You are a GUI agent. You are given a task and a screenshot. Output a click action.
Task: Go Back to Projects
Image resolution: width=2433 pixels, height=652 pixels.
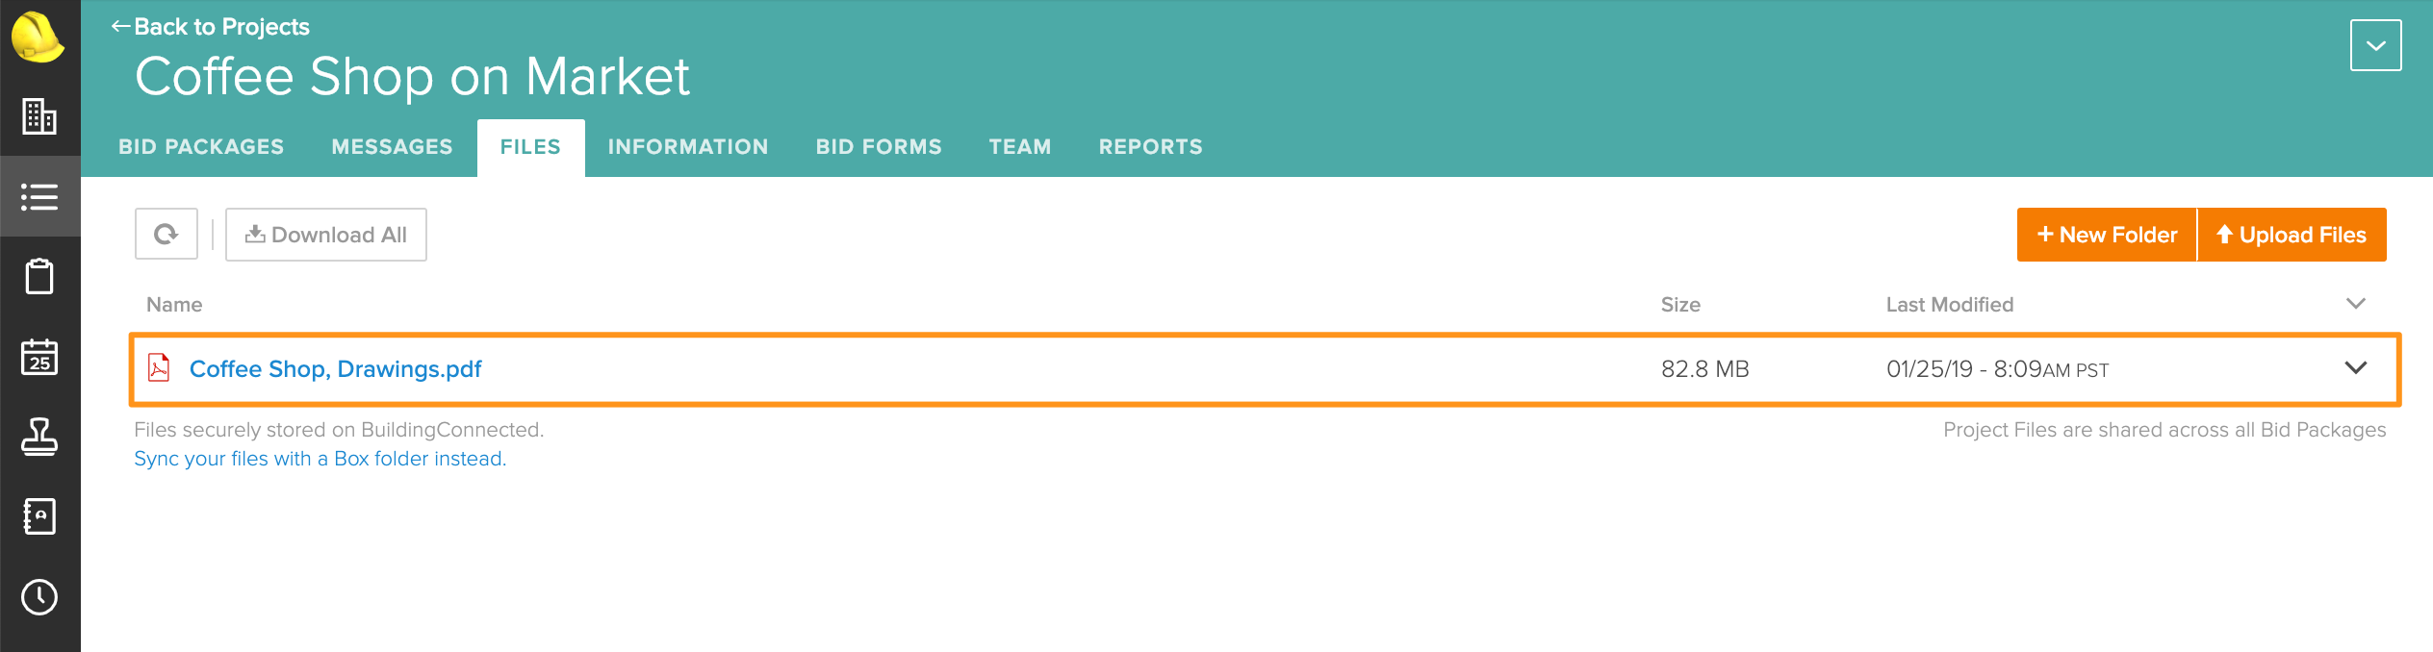tap(211, 27)
